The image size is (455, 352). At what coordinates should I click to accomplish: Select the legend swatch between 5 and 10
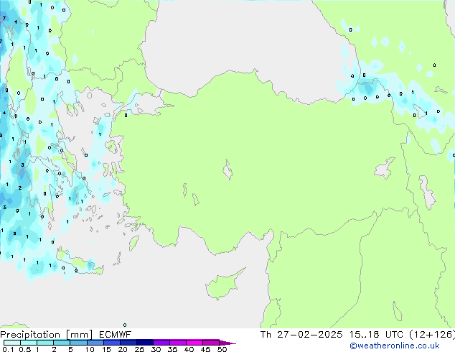78,343
